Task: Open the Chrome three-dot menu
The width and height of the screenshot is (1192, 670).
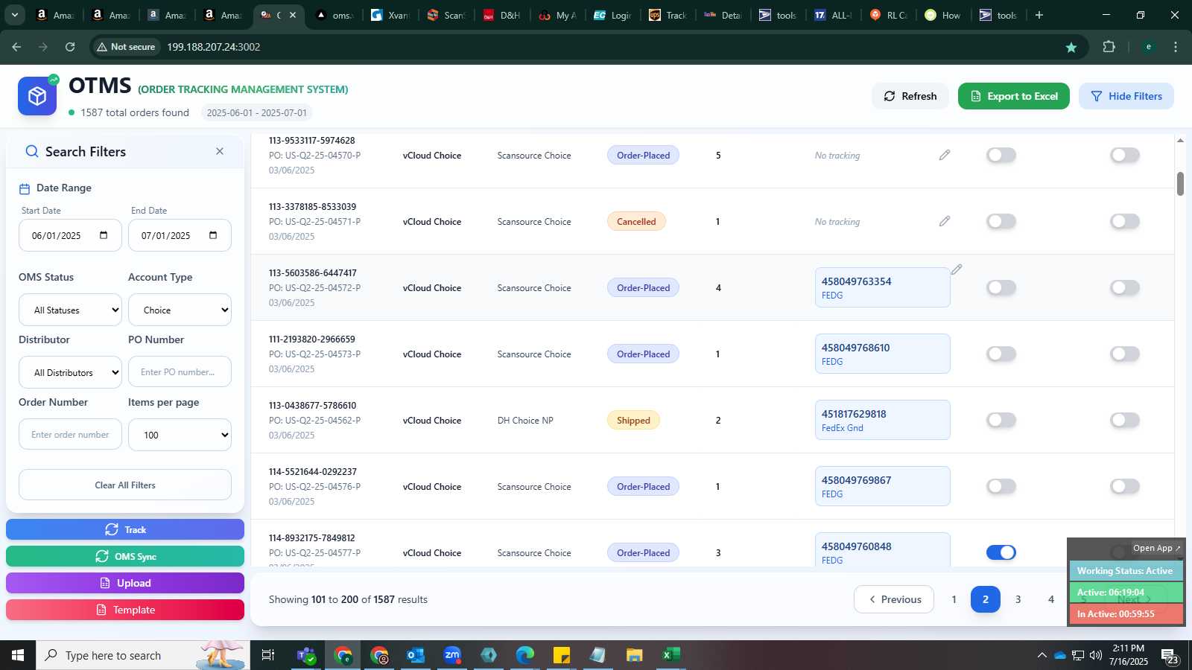Action: [x=1176, y=47]
